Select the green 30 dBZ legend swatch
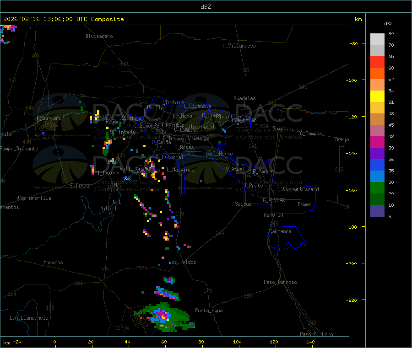 click(377, 187)
